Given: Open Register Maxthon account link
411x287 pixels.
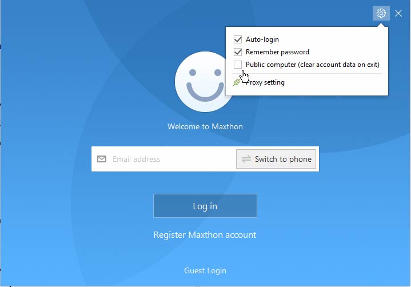Looking at the screenshot, I should pos(205,235).
